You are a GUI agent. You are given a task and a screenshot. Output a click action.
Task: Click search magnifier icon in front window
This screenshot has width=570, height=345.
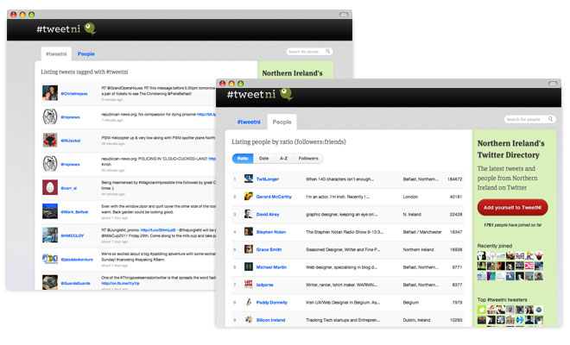pos(550,119)
